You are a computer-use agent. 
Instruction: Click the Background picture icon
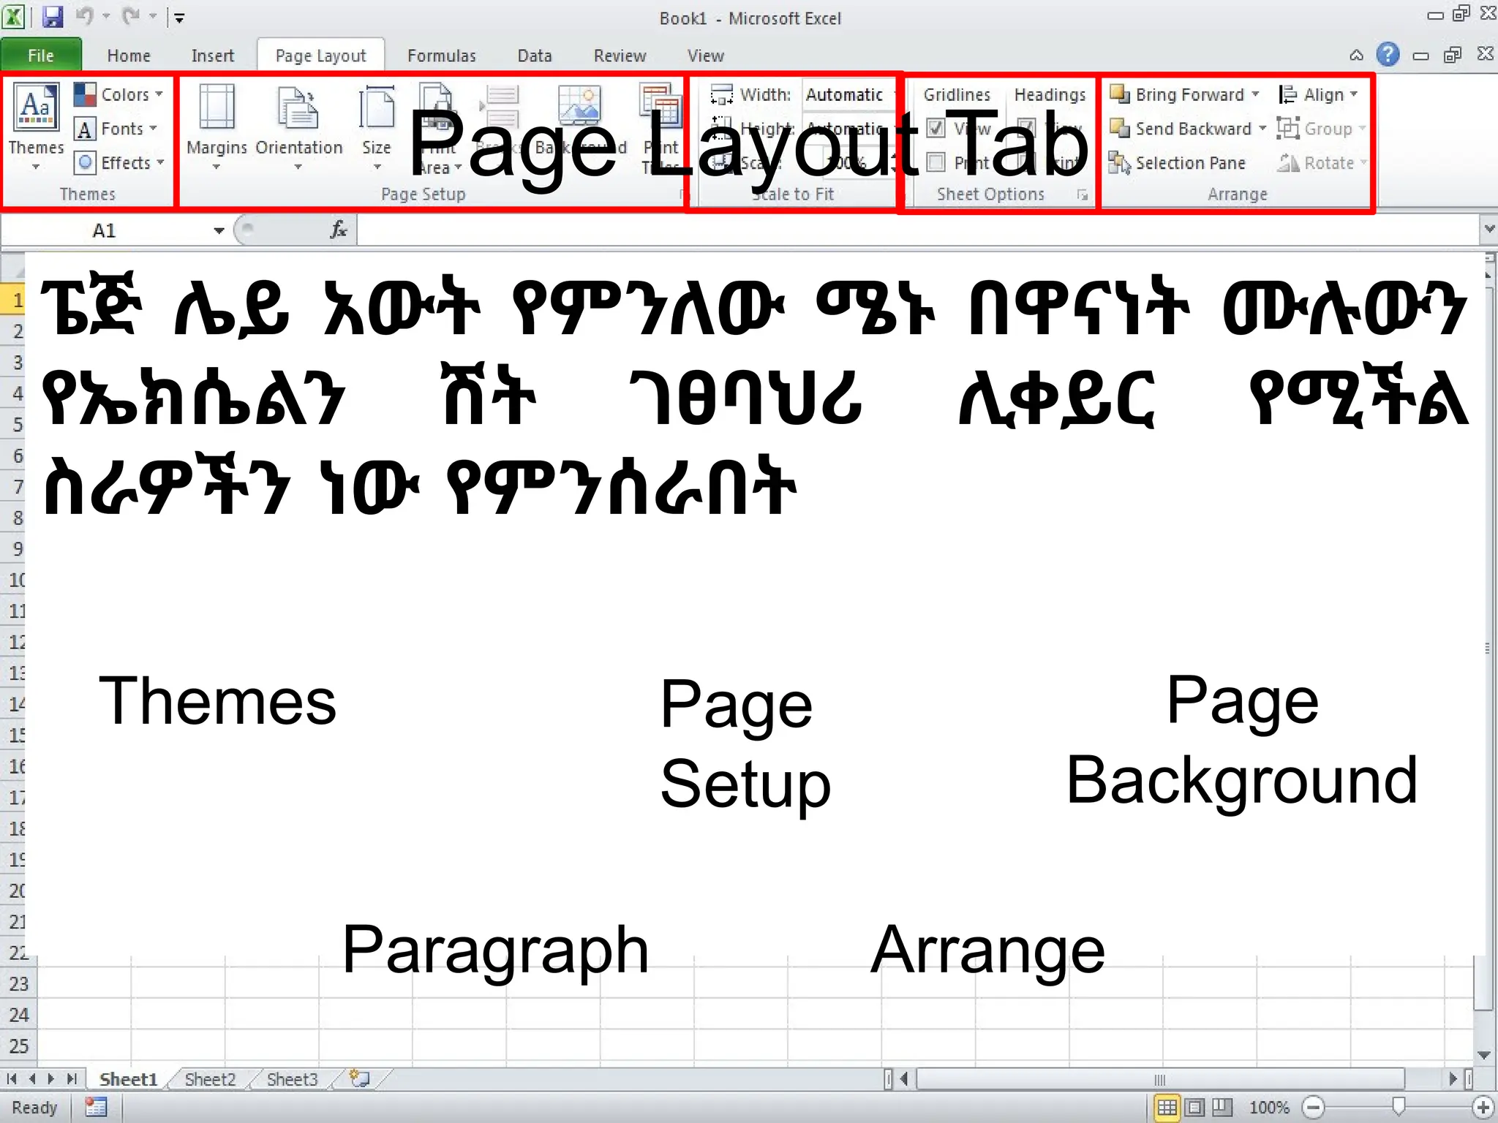coord(579,106)
